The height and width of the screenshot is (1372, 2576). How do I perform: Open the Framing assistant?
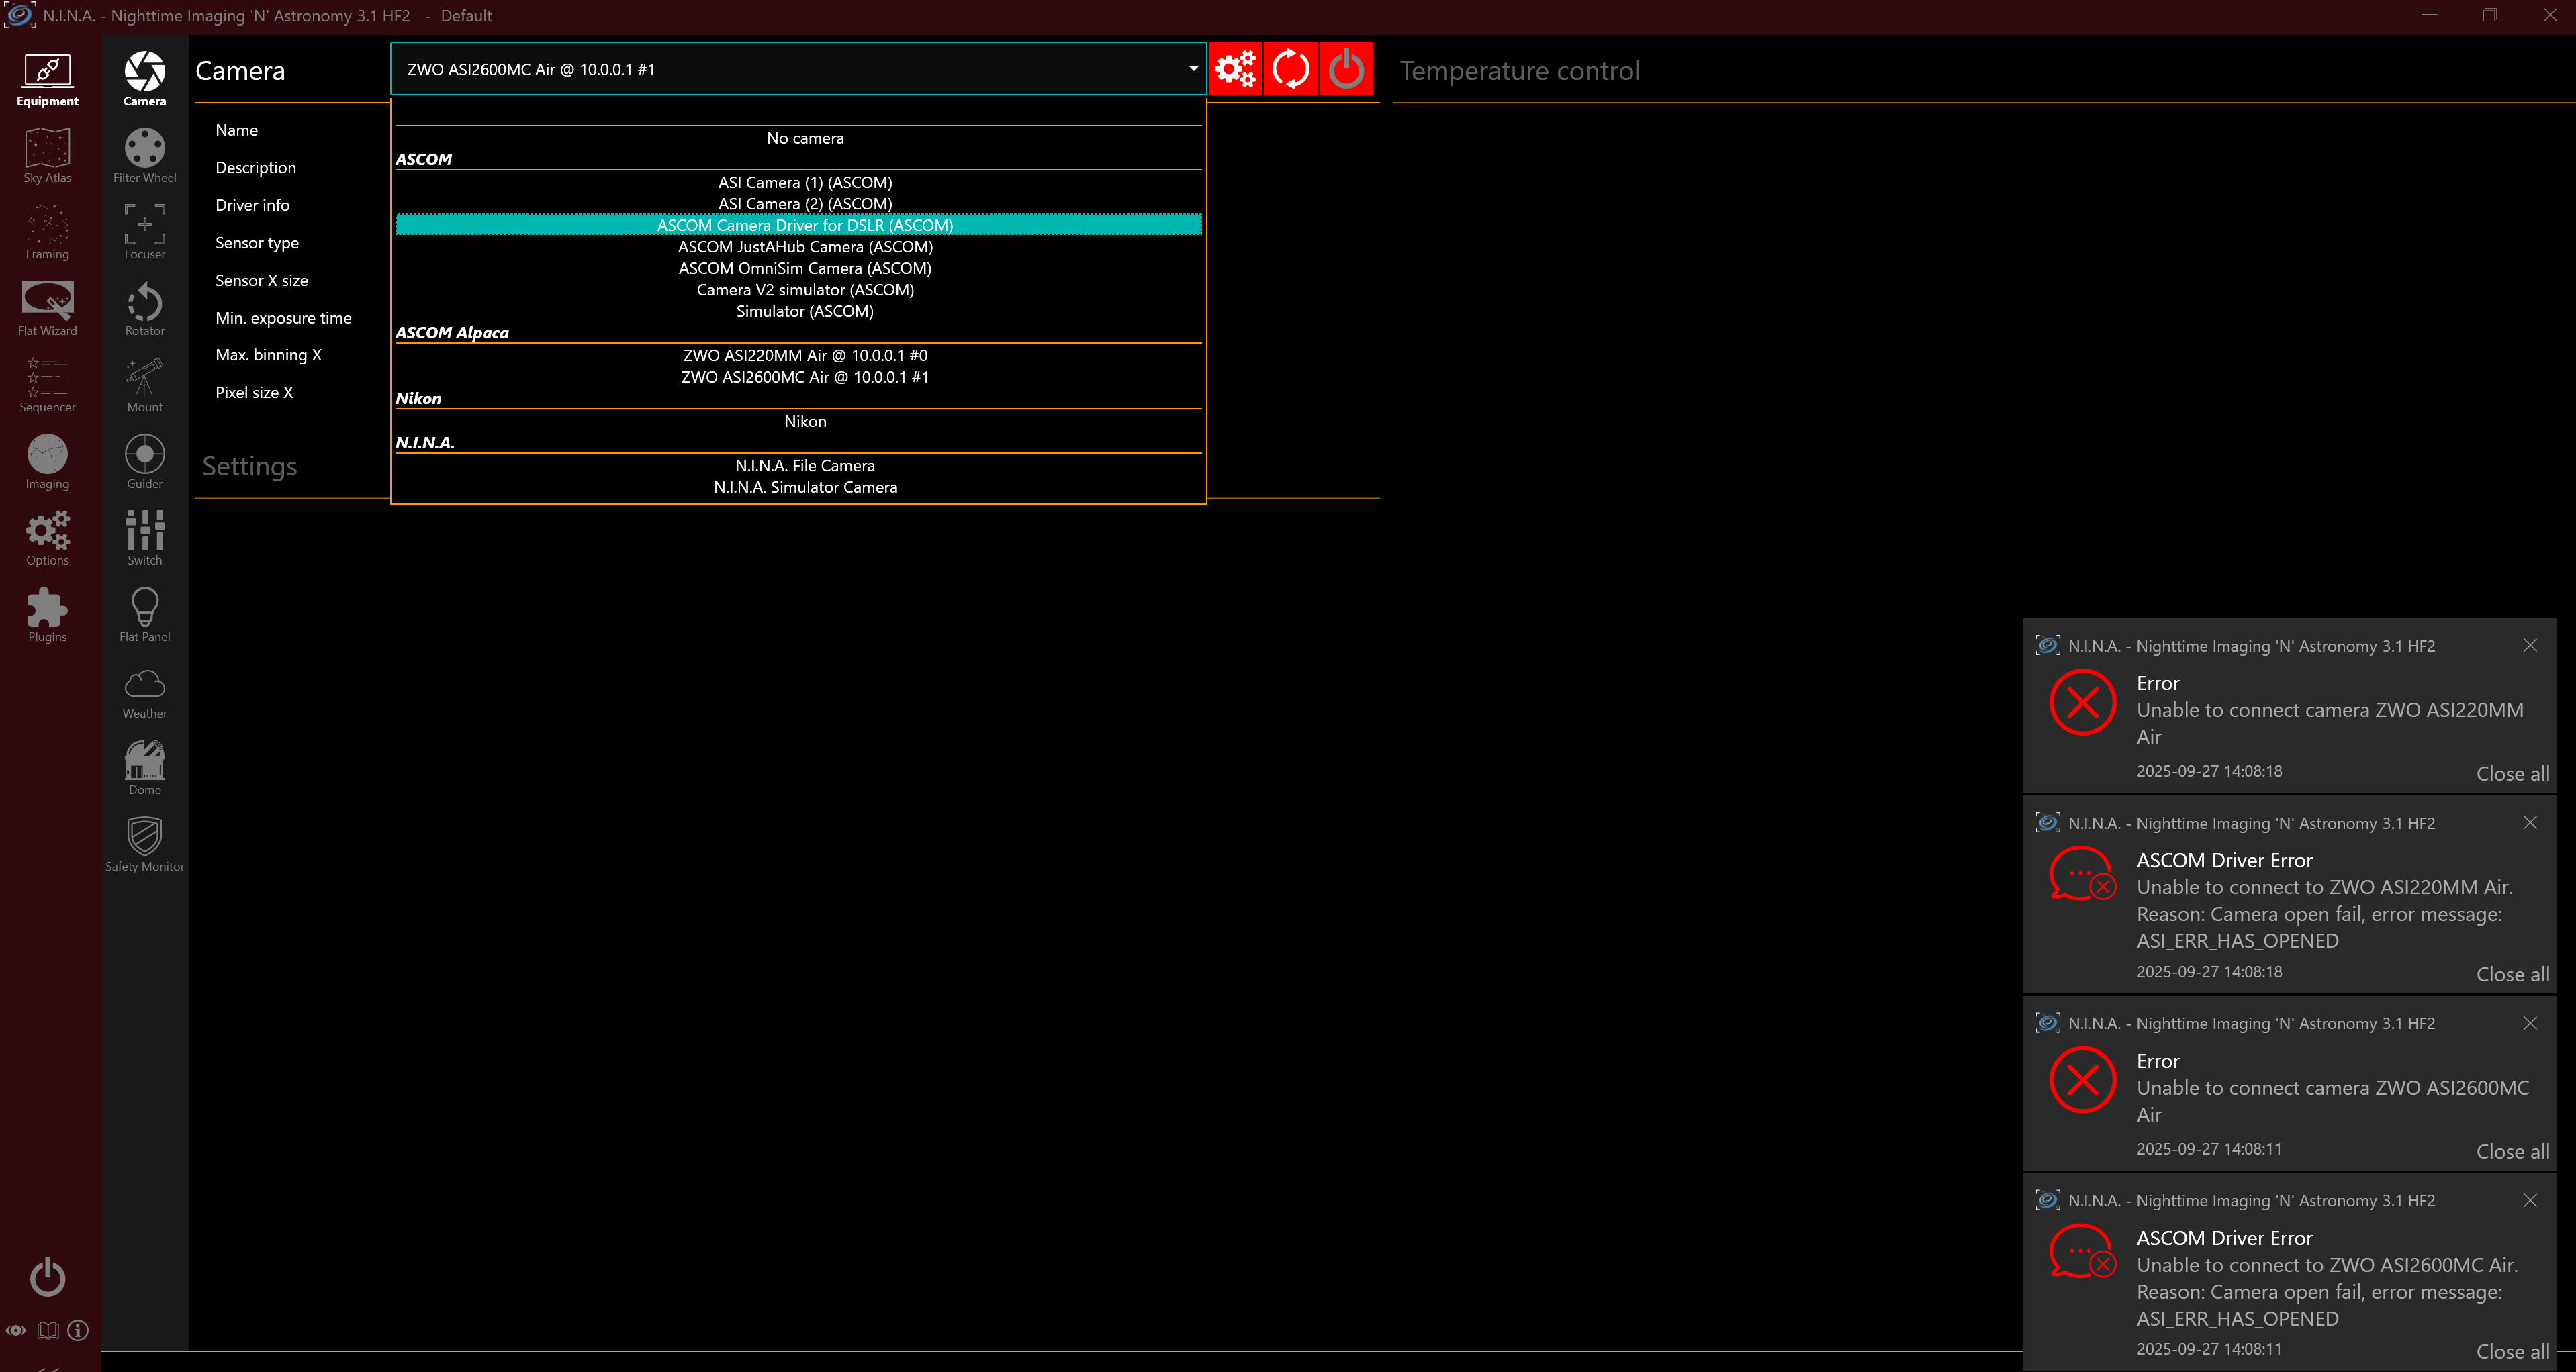[x=47, y=232]
